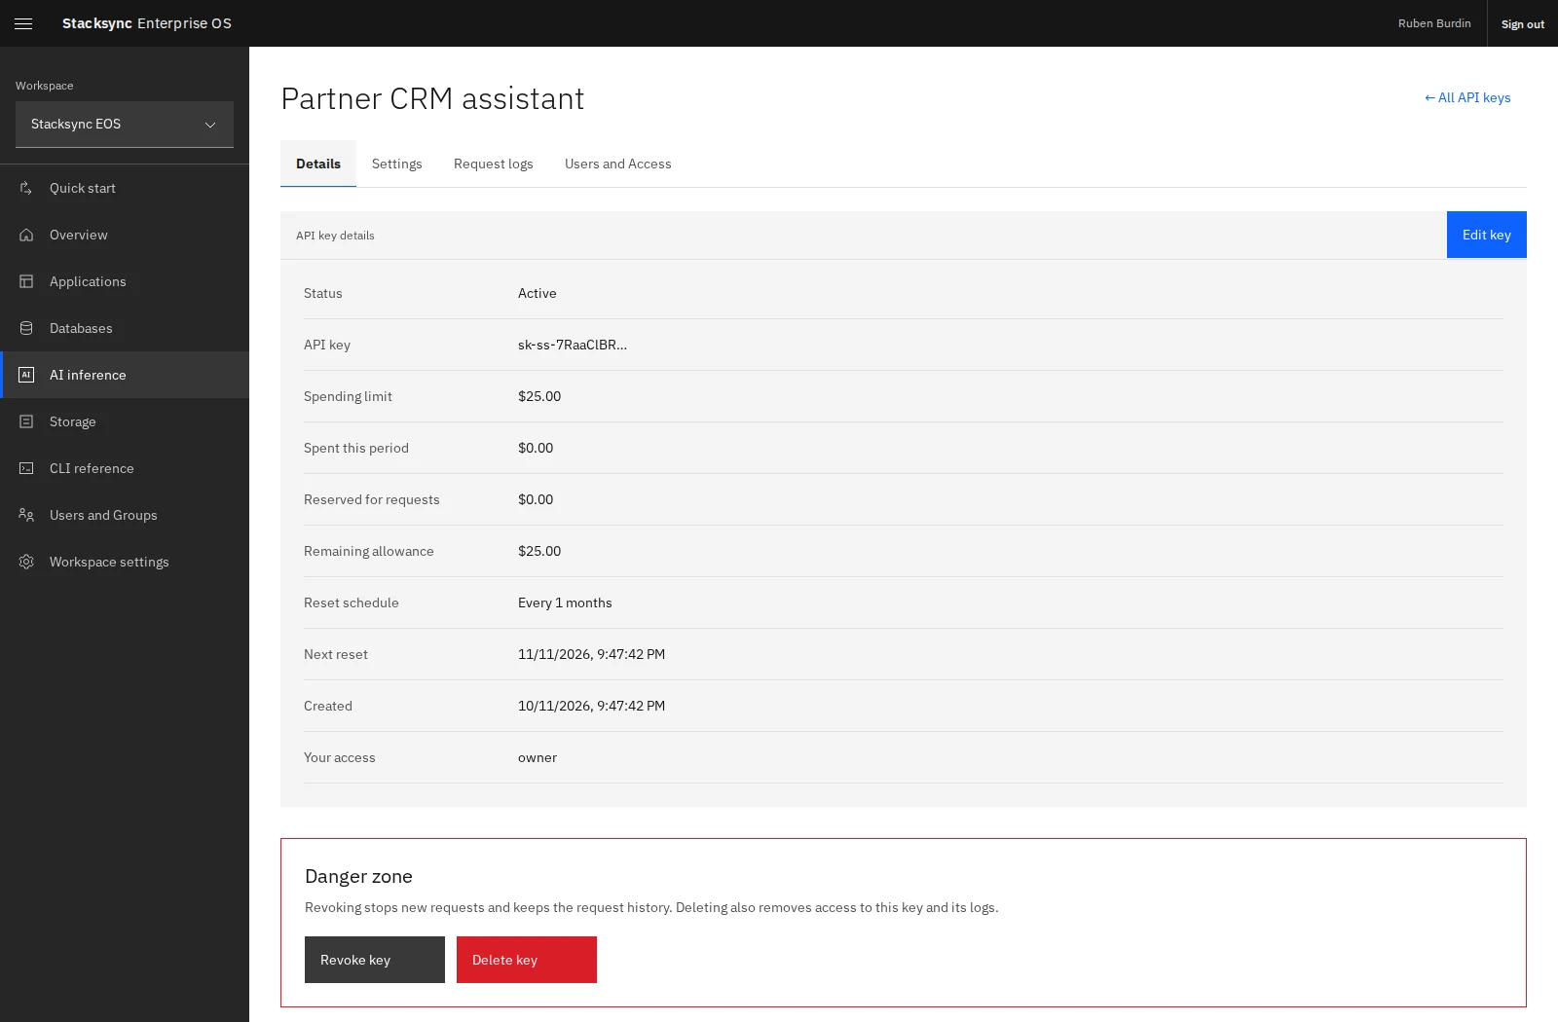Screen dimensions: 1558x1022
Task: Click the Overview home icon
Action: click(26, 235)
